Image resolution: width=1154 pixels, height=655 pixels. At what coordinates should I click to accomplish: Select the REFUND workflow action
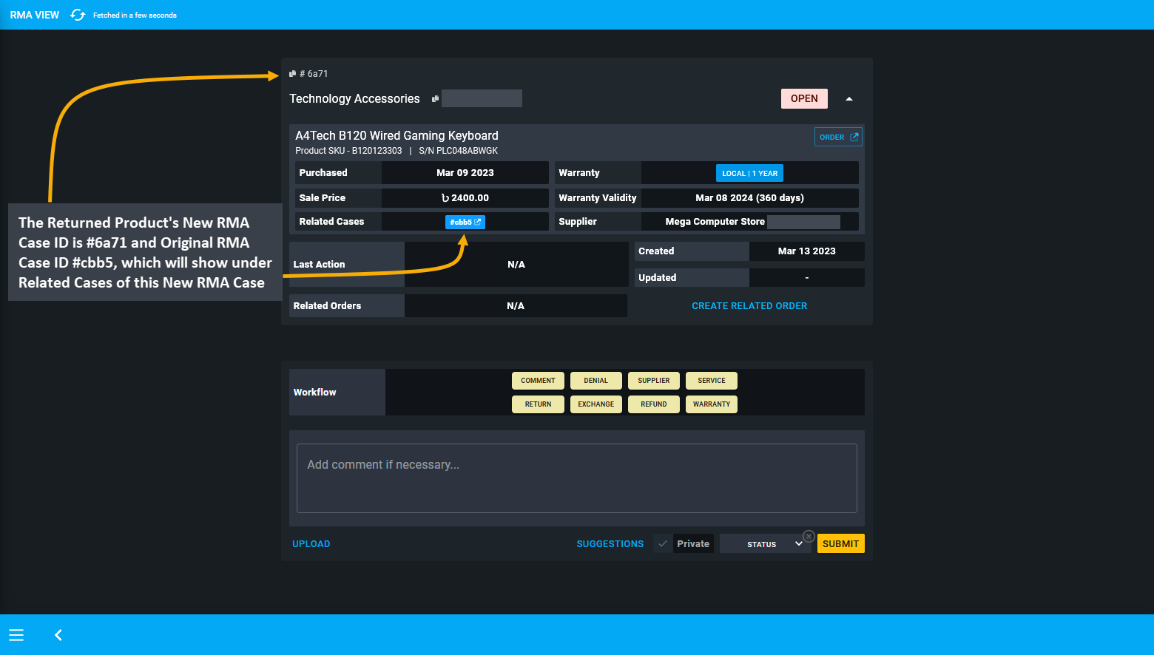(x=654, y=404)
